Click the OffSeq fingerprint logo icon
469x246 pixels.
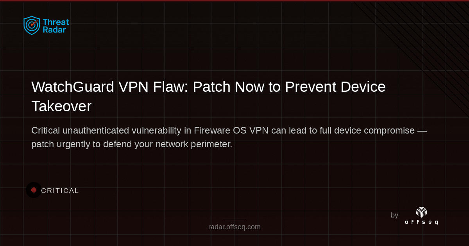point(421,212)
